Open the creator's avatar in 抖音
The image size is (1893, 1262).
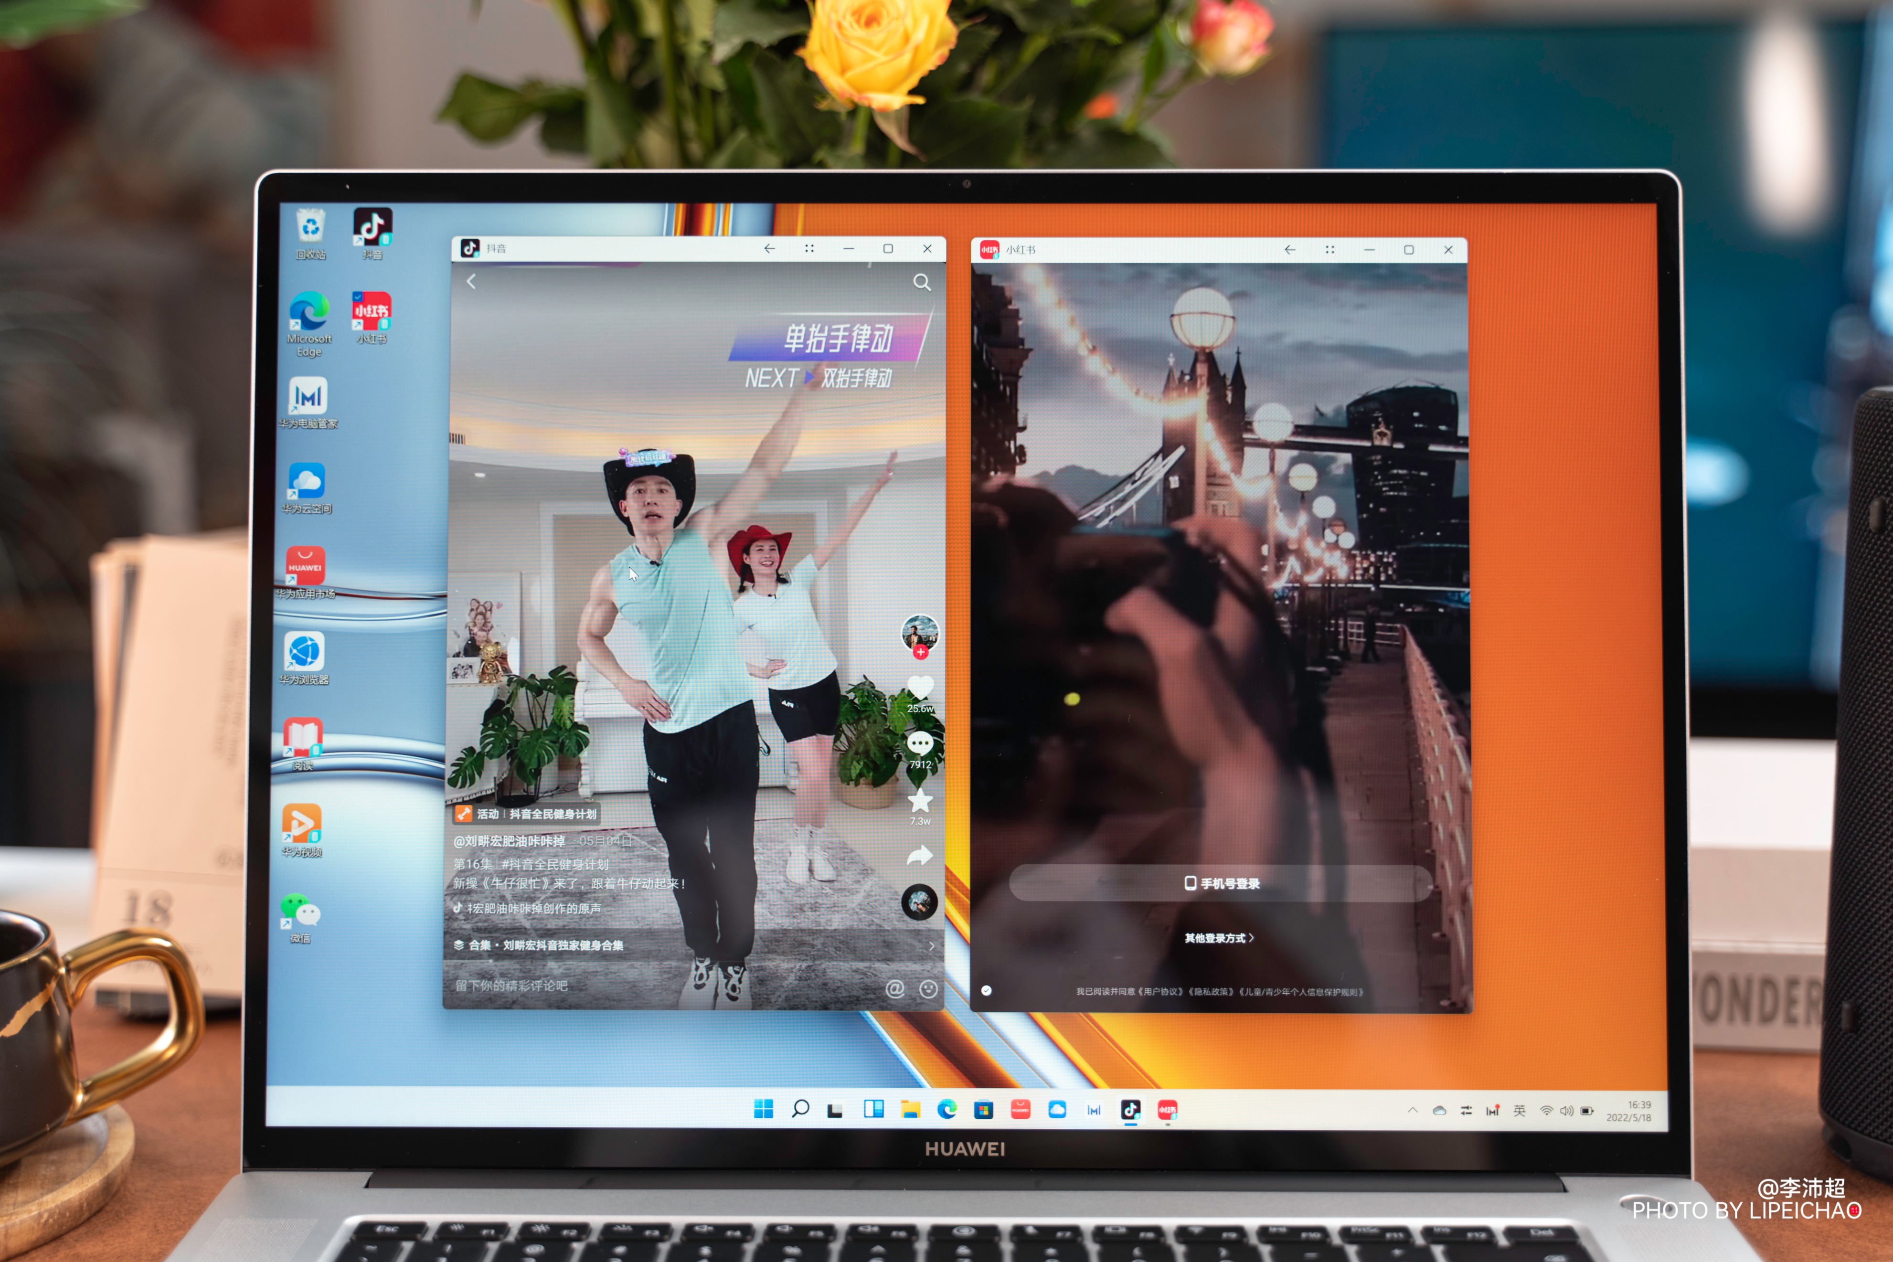(x=920, y=633)
